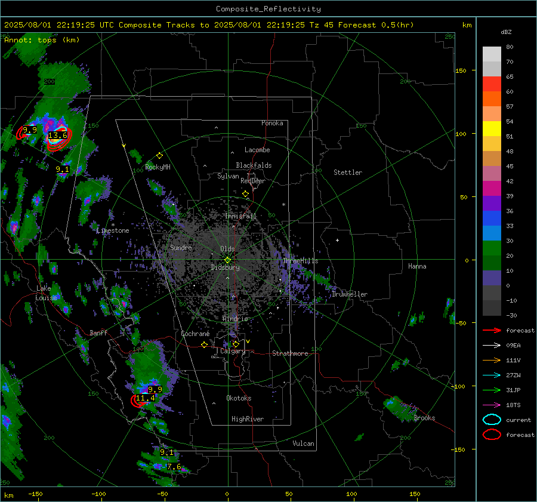Click the 'Calgary' city label
Viewport: 537px width, 502px height.
[233, 351]
